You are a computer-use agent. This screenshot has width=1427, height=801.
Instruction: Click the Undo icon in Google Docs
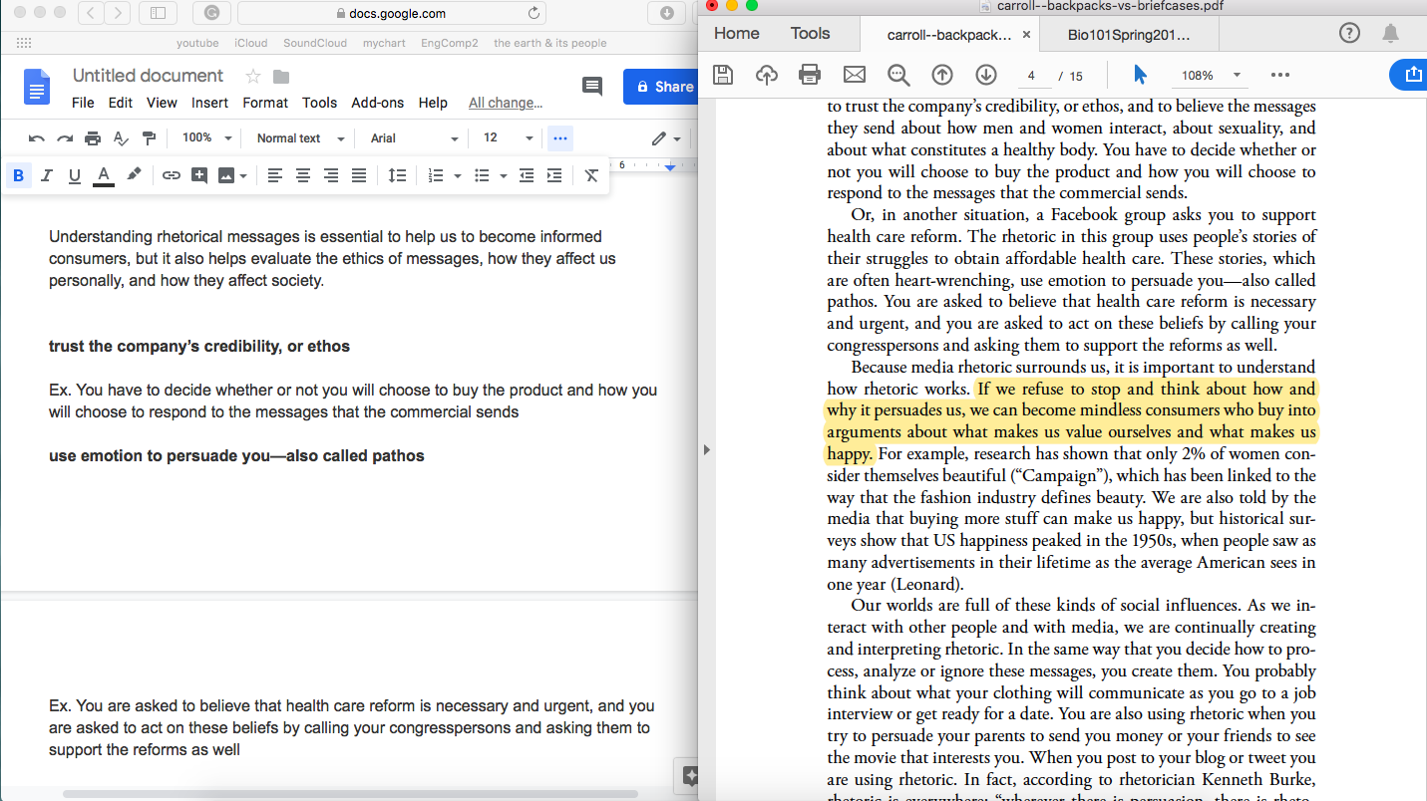(37, 138)
